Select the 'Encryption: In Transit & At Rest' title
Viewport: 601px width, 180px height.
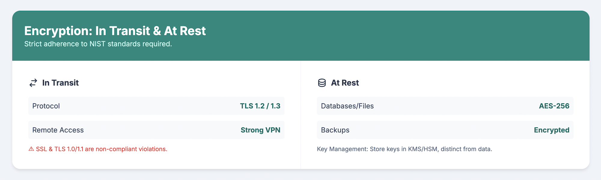[115, 31]
